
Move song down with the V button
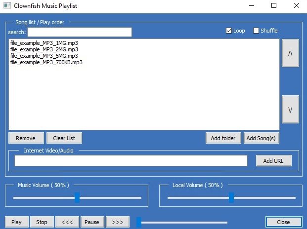click(290, 110)
